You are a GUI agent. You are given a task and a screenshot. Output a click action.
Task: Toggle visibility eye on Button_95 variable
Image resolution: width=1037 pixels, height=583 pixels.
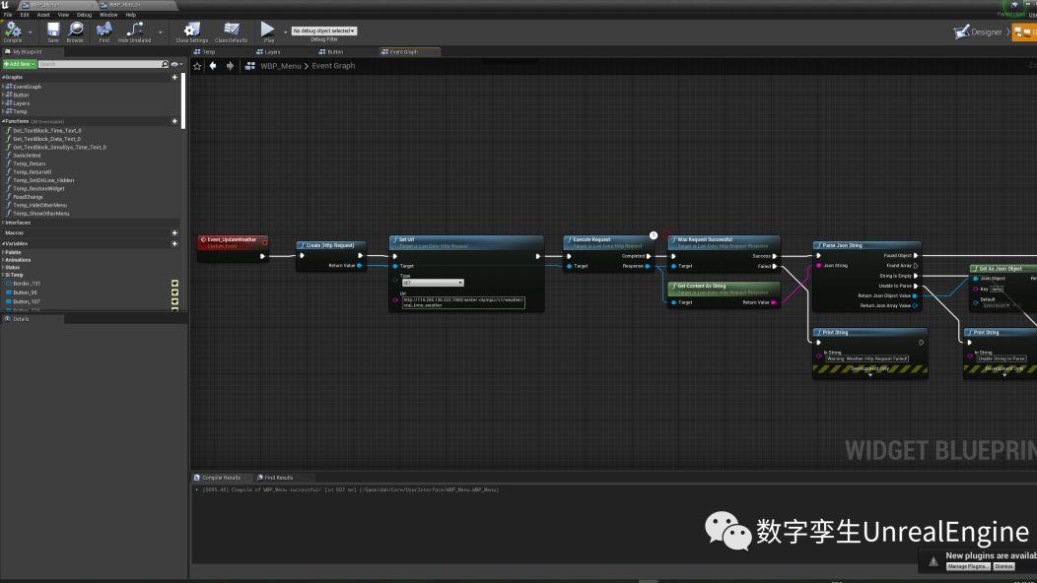point(174,292)
